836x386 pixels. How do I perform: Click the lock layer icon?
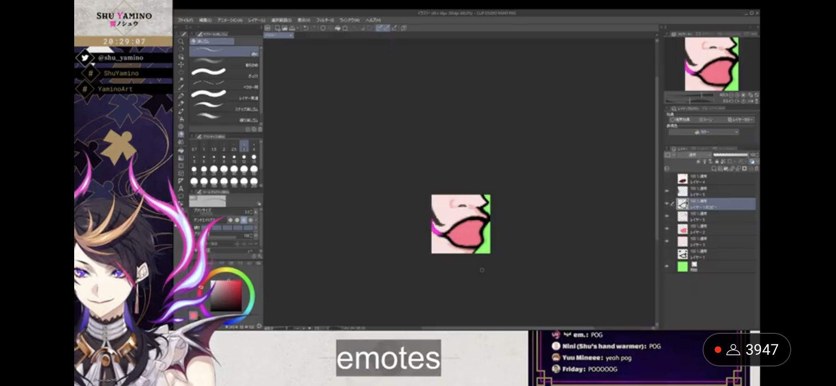pos(717,161)
